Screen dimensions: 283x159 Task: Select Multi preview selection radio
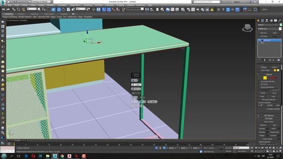click(x=275, y=105)
